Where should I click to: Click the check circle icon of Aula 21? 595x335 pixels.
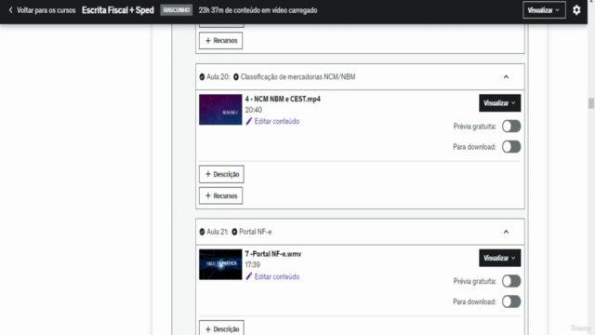pos(202,232)
